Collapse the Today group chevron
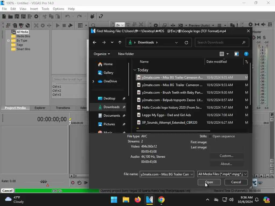This screenshot has height=206, width=275. 135,70
